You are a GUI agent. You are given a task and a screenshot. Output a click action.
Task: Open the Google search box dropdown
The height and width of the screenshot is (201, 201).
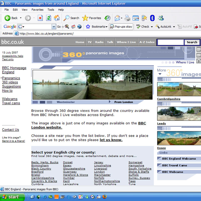pos(54,27)
